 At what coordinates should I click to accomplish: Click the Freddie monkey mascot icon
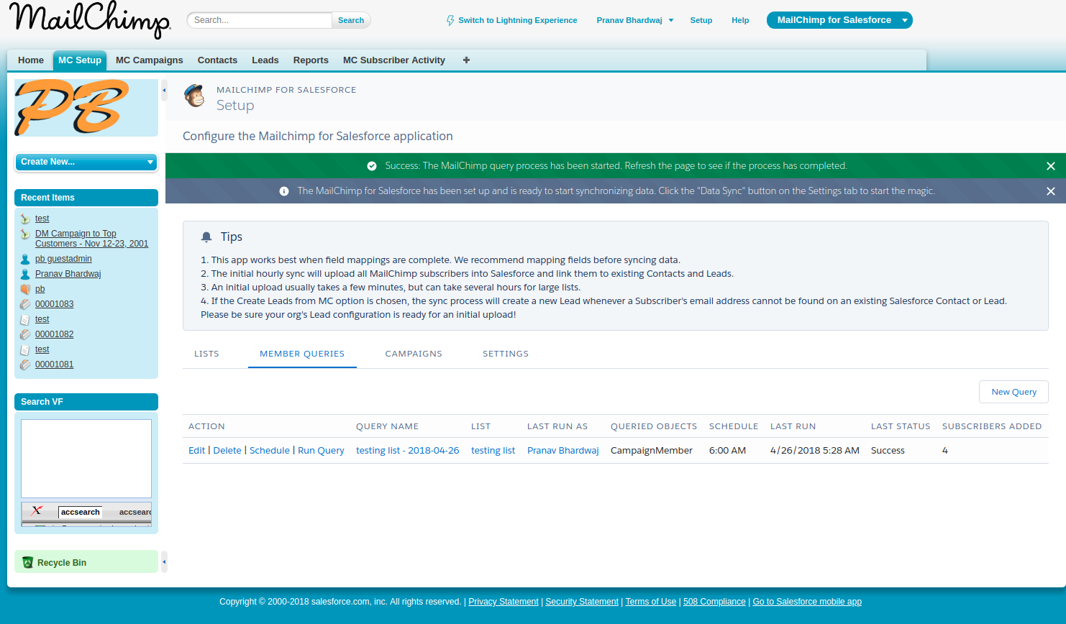point(194,96)
